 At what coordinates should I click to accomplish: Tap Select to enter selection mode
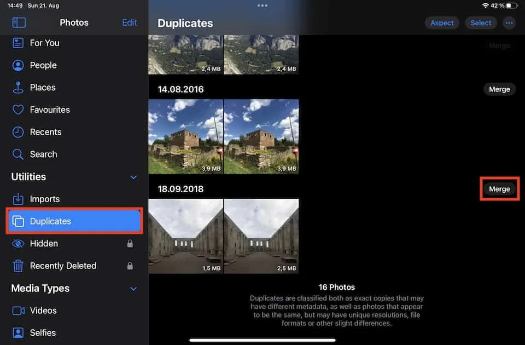481,23
